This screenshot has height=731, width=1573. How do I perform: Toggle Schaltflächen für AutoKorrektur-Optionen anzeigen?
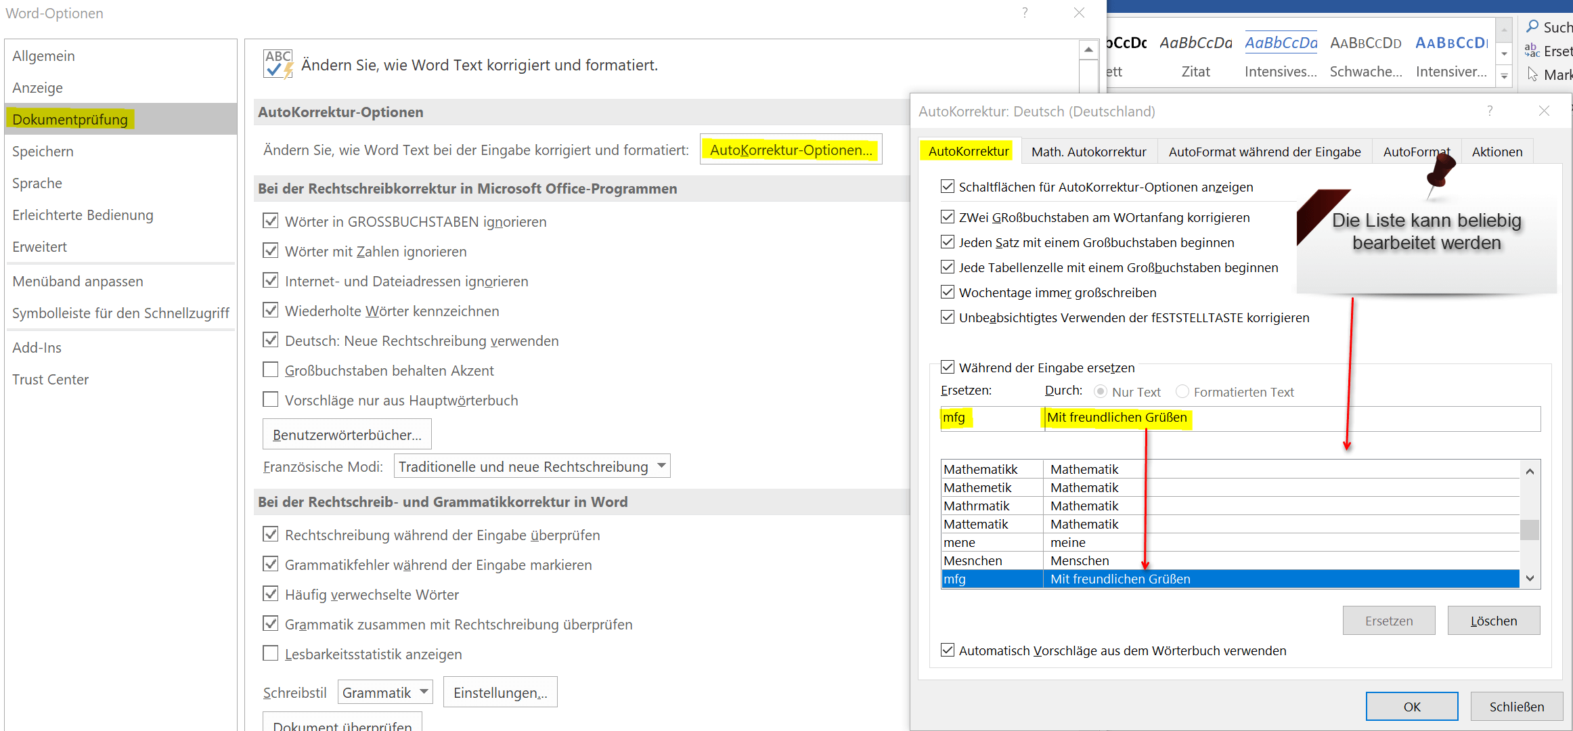pyautogui.click(x=948, y=186)
